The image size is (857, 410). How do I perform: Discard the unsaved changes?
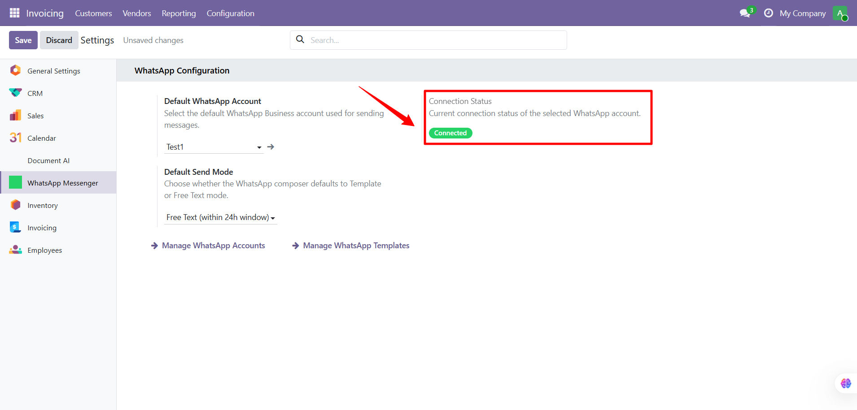(x=59, y=40)
